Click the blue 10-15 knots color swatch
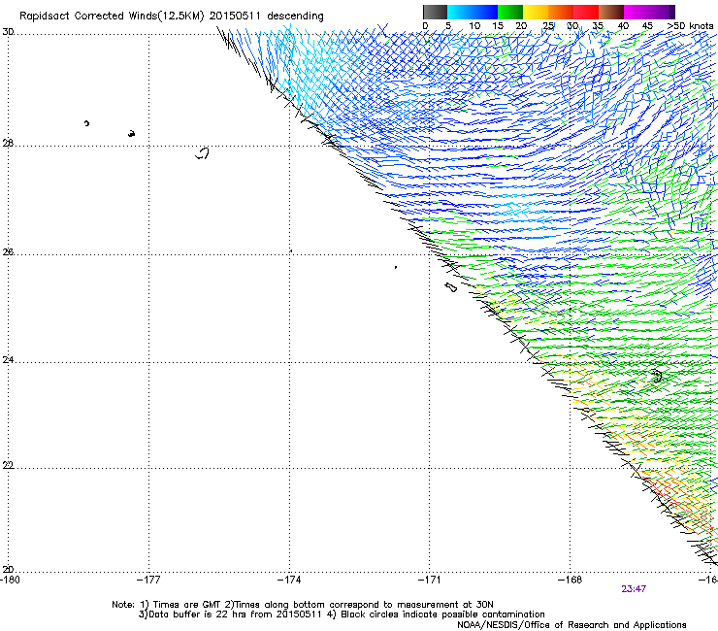Screen dimensions: 718x631 [485, 12]
